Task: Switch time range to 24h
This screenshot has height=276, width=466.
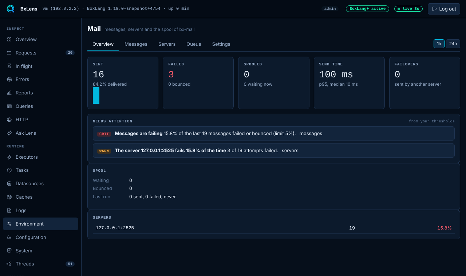Action: pyautogui.click(x=453, y=44)
